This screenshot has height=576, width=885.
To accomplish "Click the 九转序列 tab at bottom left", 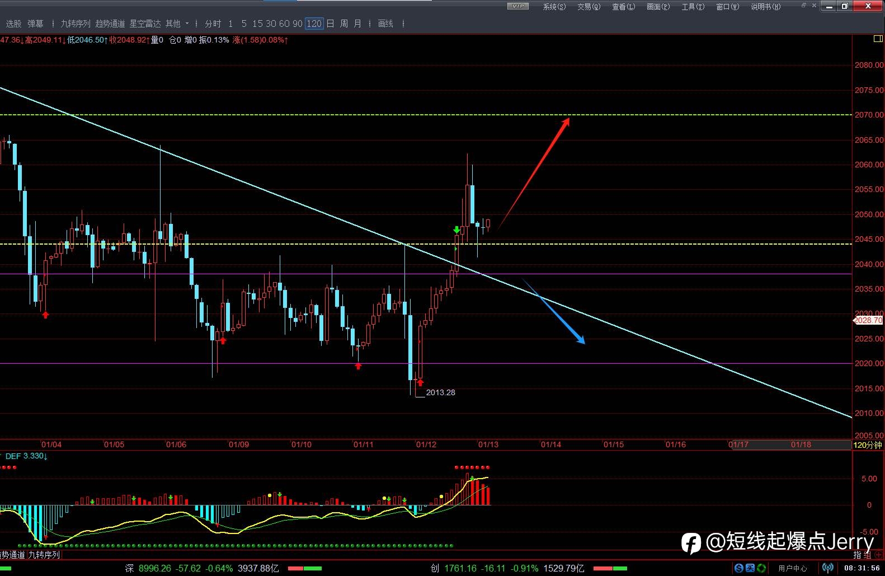I will point(44,555).
